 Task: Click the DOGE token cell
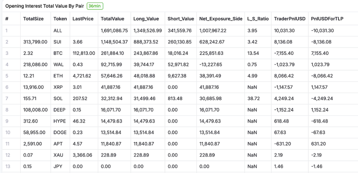point(60,132)
